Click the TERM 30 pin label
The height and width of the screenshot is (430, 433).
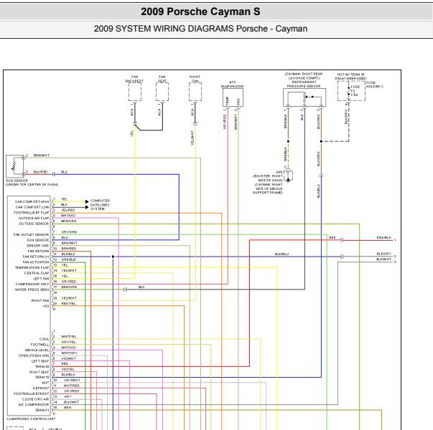(x=42, y=367)
